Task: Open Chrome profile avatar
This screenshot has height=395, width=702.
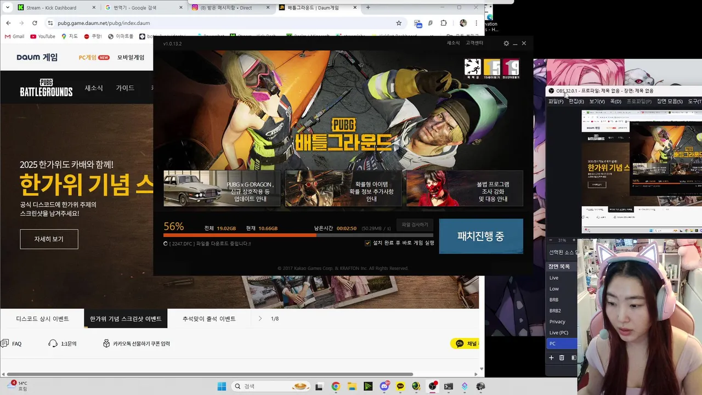Action: coord(463,23)
